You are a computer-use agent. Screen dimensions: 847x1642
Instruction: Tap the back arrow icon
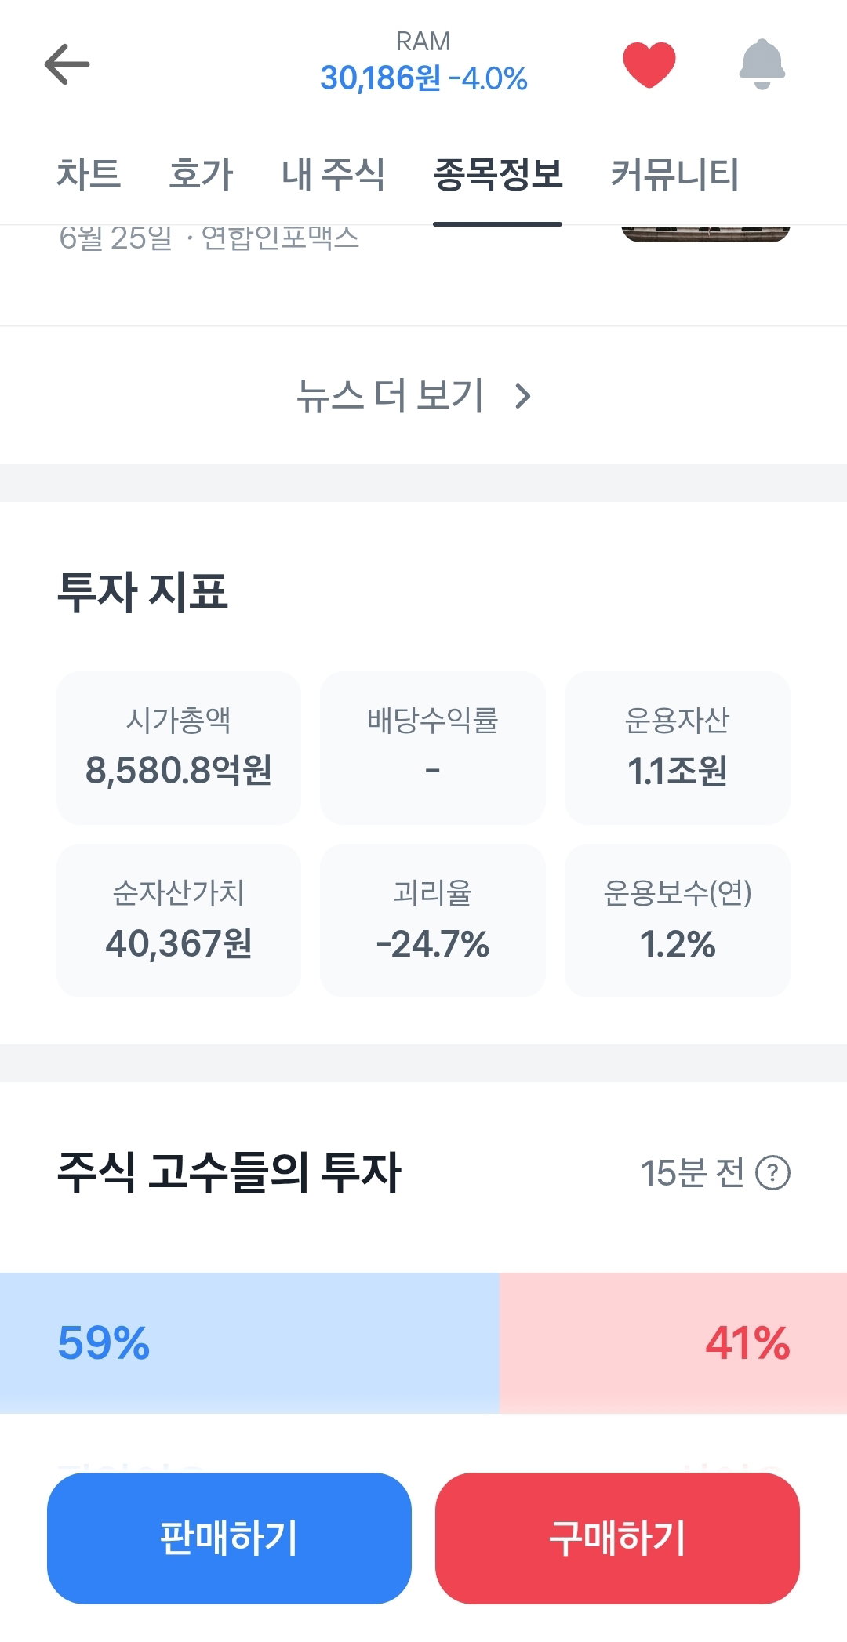67,64
